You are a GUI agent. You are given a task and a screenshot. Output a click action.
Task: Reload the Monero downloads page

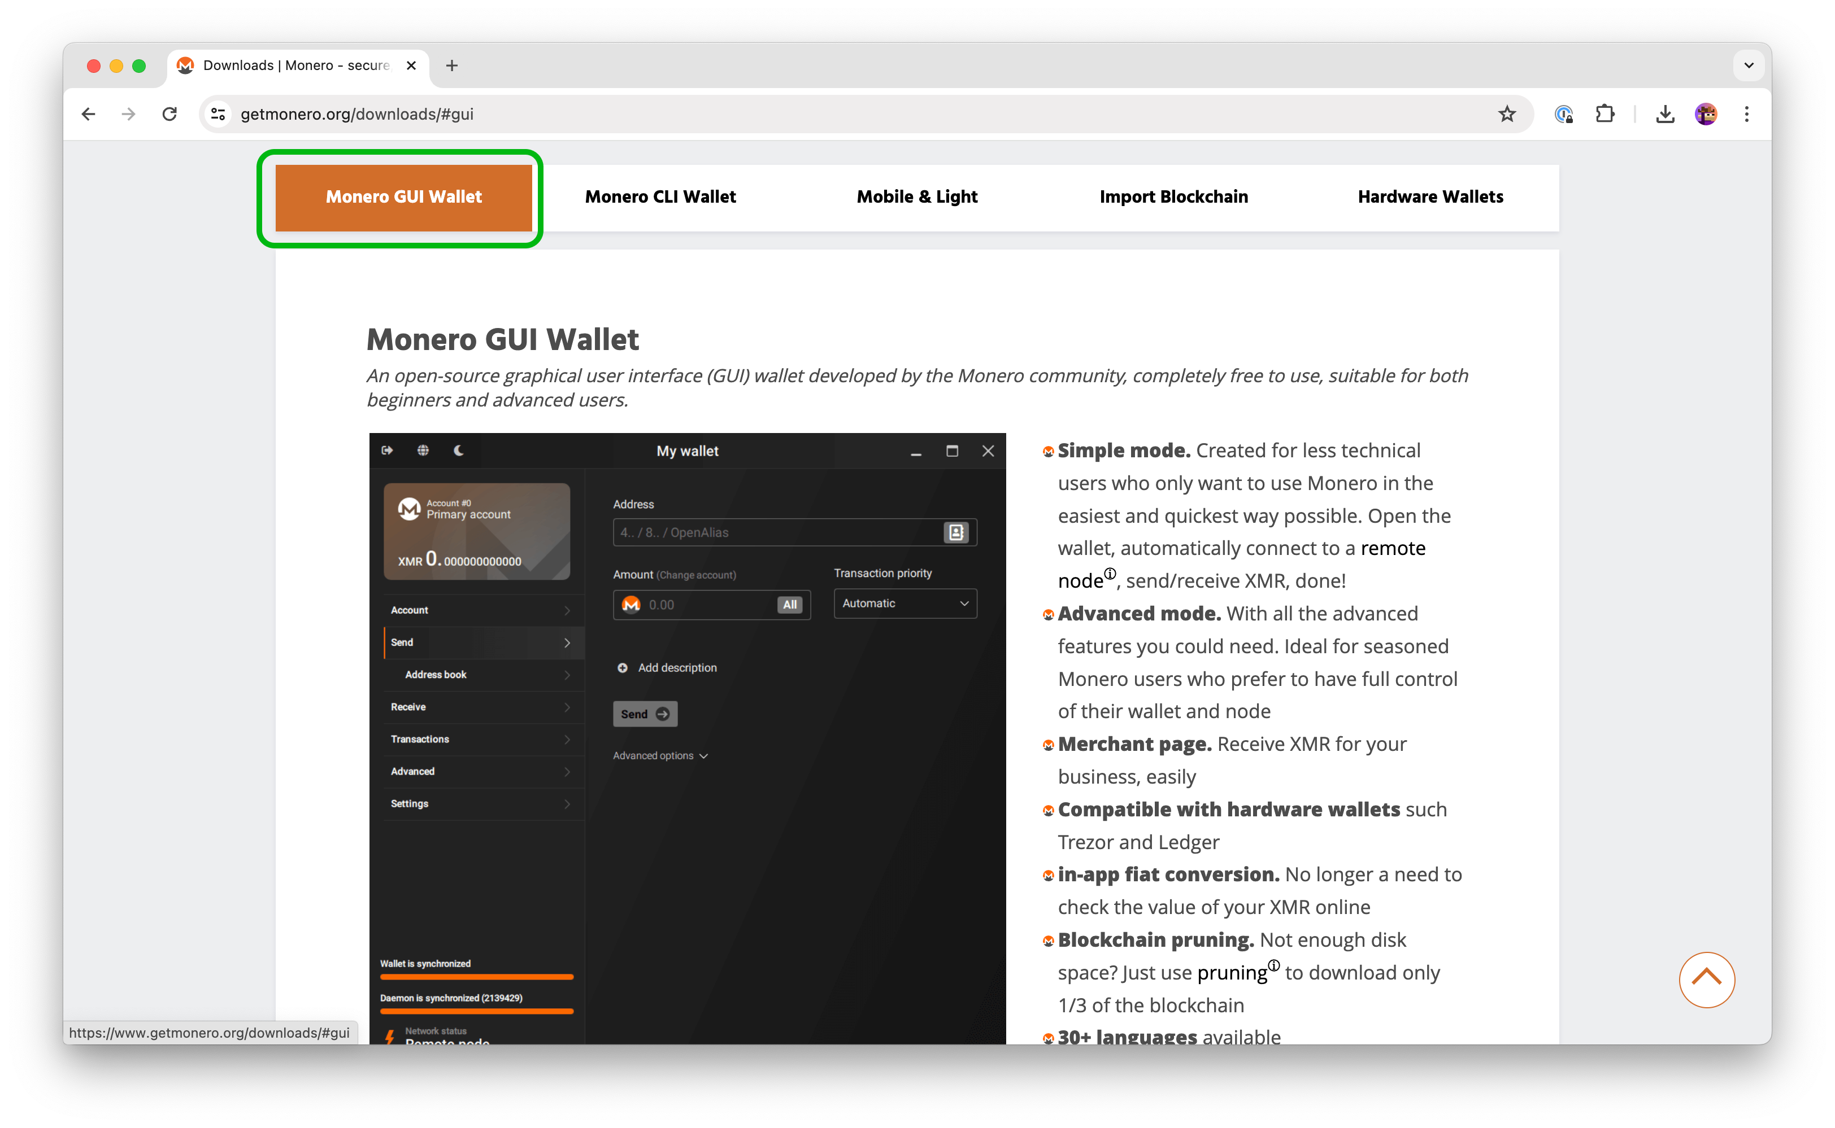click(x=169, y=114)
